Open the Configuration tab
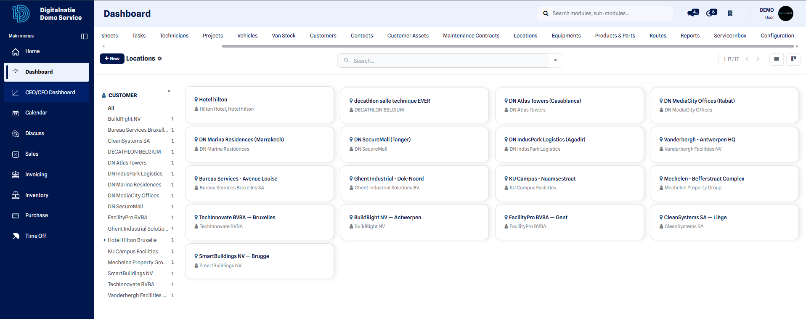 tap(777, 36)
